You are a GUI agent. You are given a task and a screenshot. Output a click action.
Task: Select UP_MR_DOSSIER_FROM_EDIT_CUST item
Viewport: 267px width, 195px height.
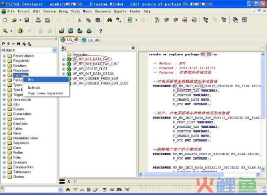click(x=100, y=83)
